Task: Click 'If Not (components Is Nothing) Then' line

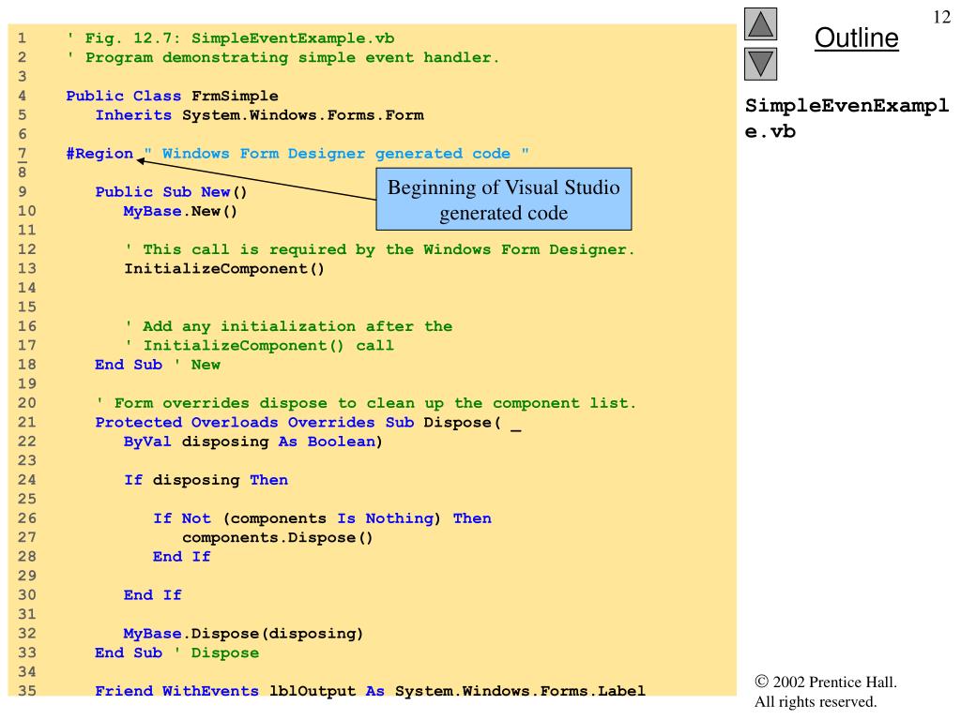Action: [323, 518]
